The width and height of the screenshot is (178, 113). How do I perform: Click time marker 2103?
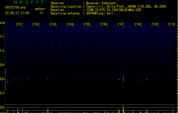(x=53, y=24)
